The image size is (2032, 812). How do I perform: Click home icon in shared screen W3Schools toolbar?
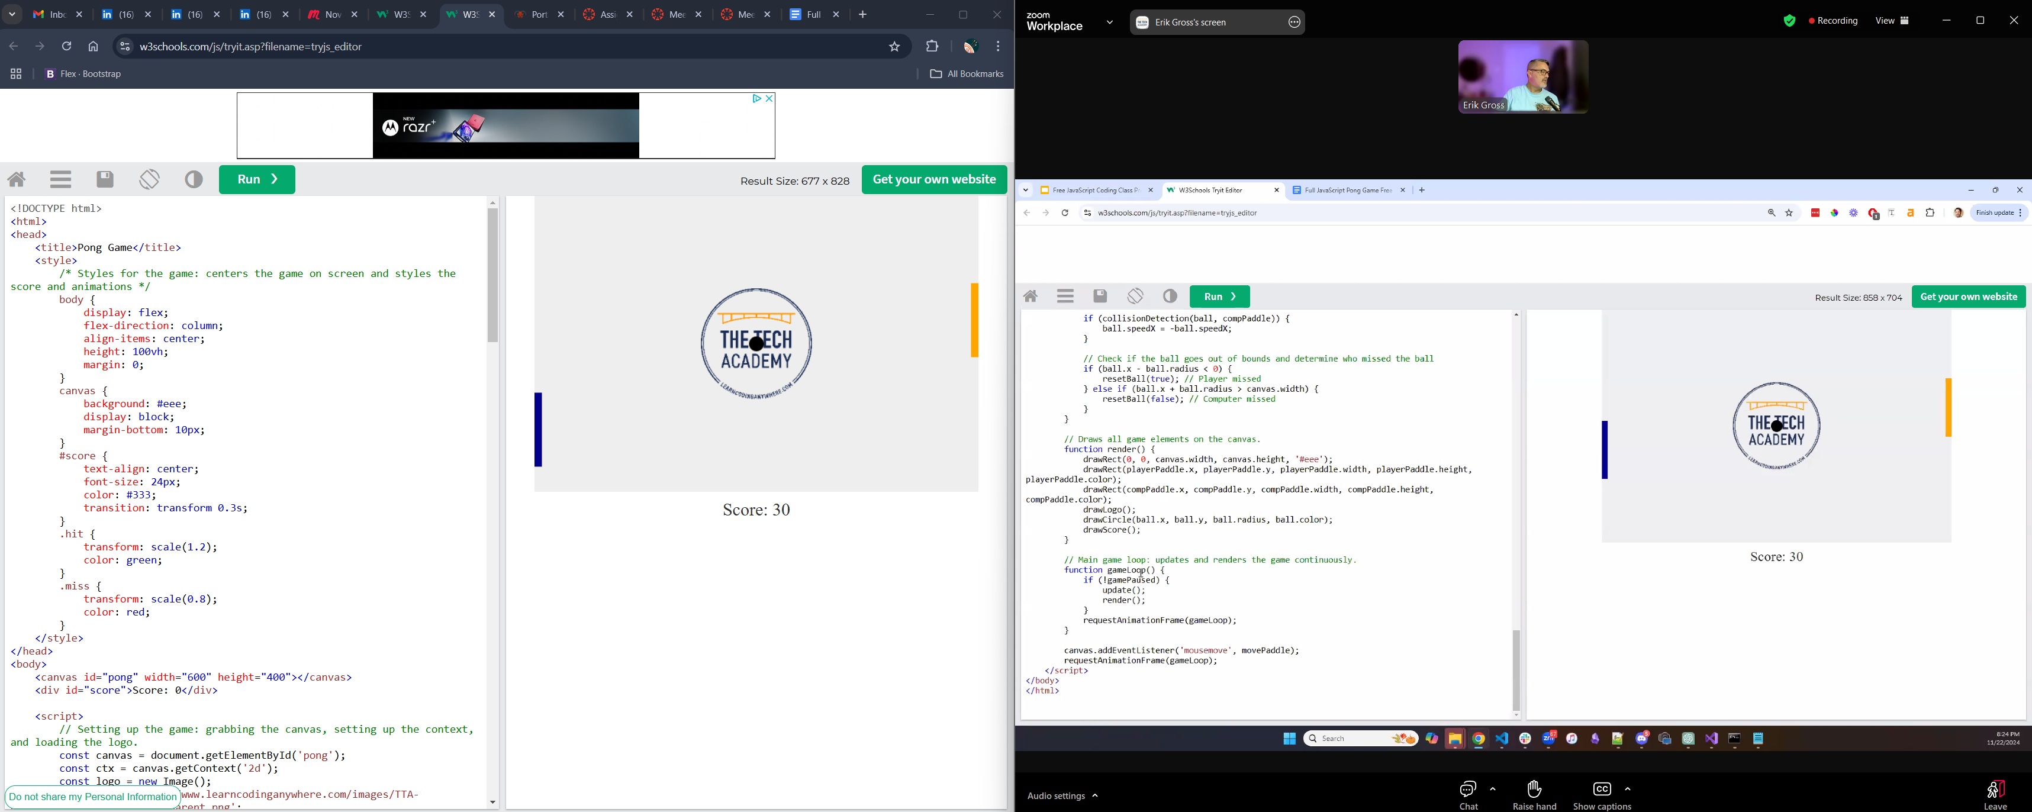click(1031, 297)
